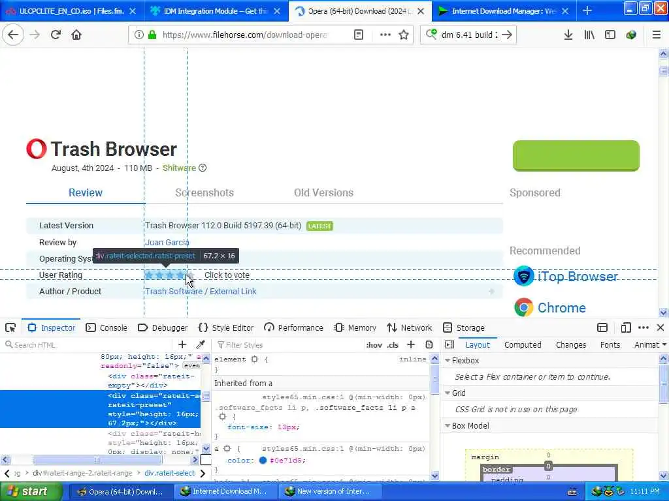Image resolution: width=669 pixels, height=501 pixels.
Task: Show the event listeners badge
Action: (191, 365)
